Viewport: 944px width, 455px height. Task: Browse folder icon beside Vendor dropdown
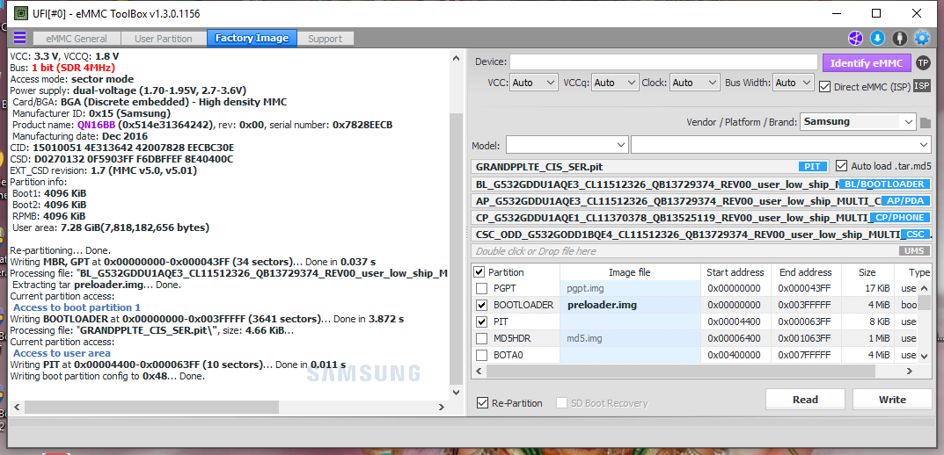click(x=926, y=123)
